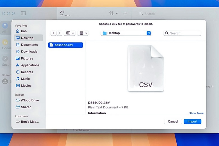Select the shared group icon in Passwords sidebar
219x146 pixels.
click(5, 81)
